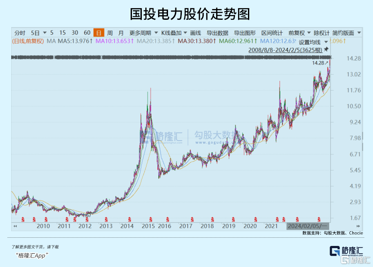Pin the date range with the pushpin icon

point(326,49)
